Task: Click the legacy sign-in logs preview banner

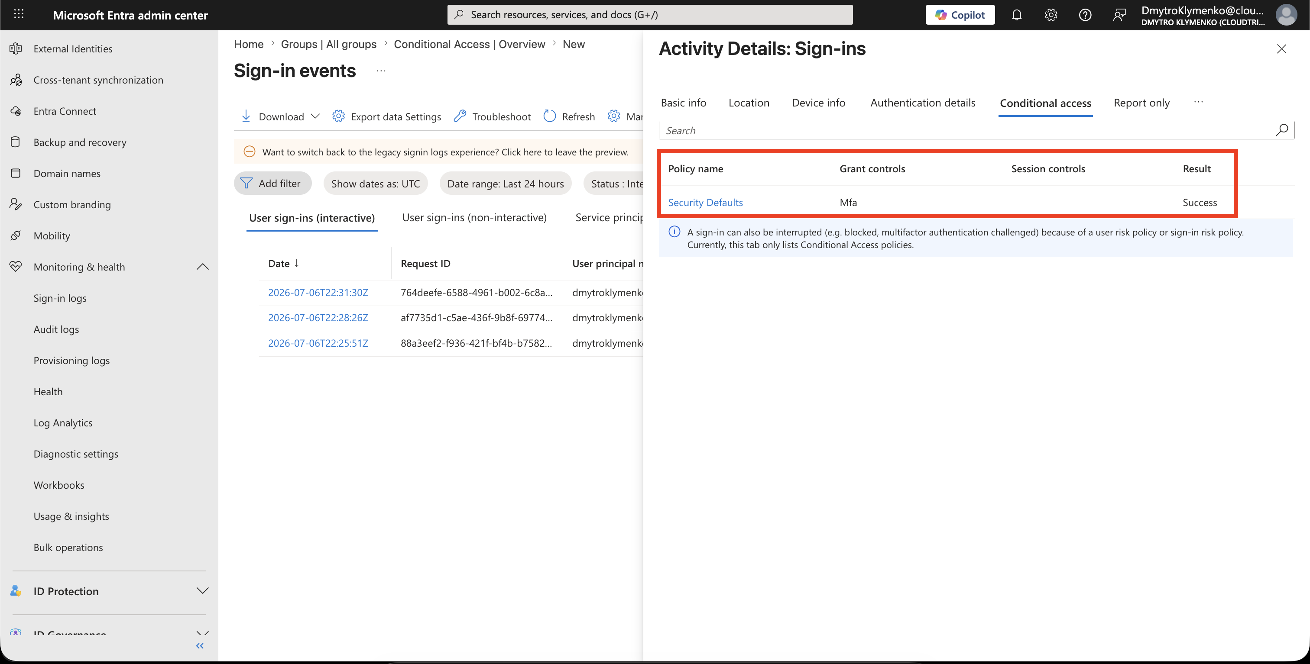Action: point(438,152)
